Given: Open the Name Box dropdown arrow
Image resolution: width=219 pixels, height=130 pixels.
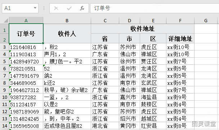Looking at the screenshot, I should [35, 8].
